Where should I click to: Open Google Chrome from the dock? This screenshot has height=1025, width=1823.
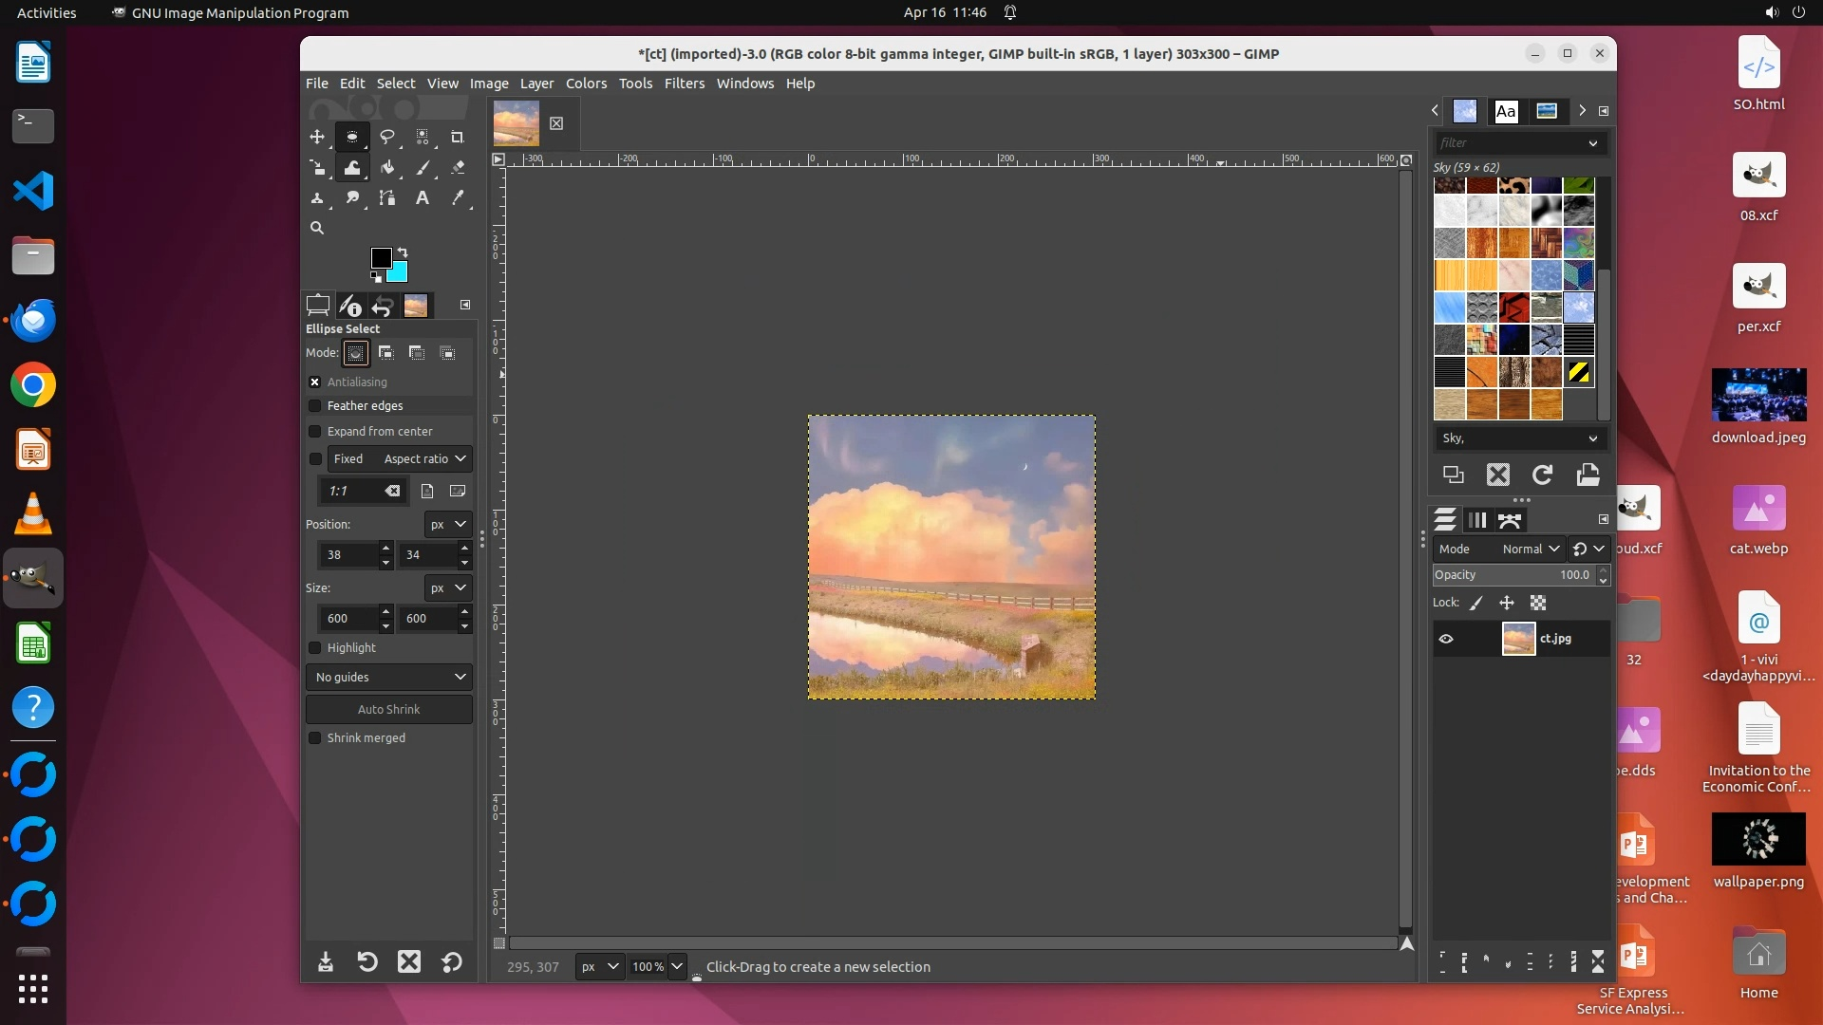coord(33,386)
